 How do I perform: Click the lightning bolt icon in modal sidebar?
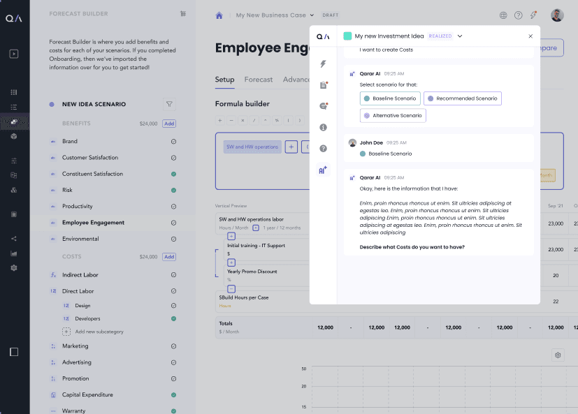click(x=323, y=64)
